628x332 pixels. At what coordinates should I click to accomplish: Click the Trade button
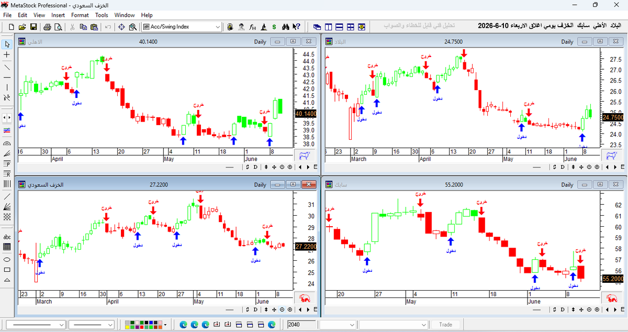445,325
